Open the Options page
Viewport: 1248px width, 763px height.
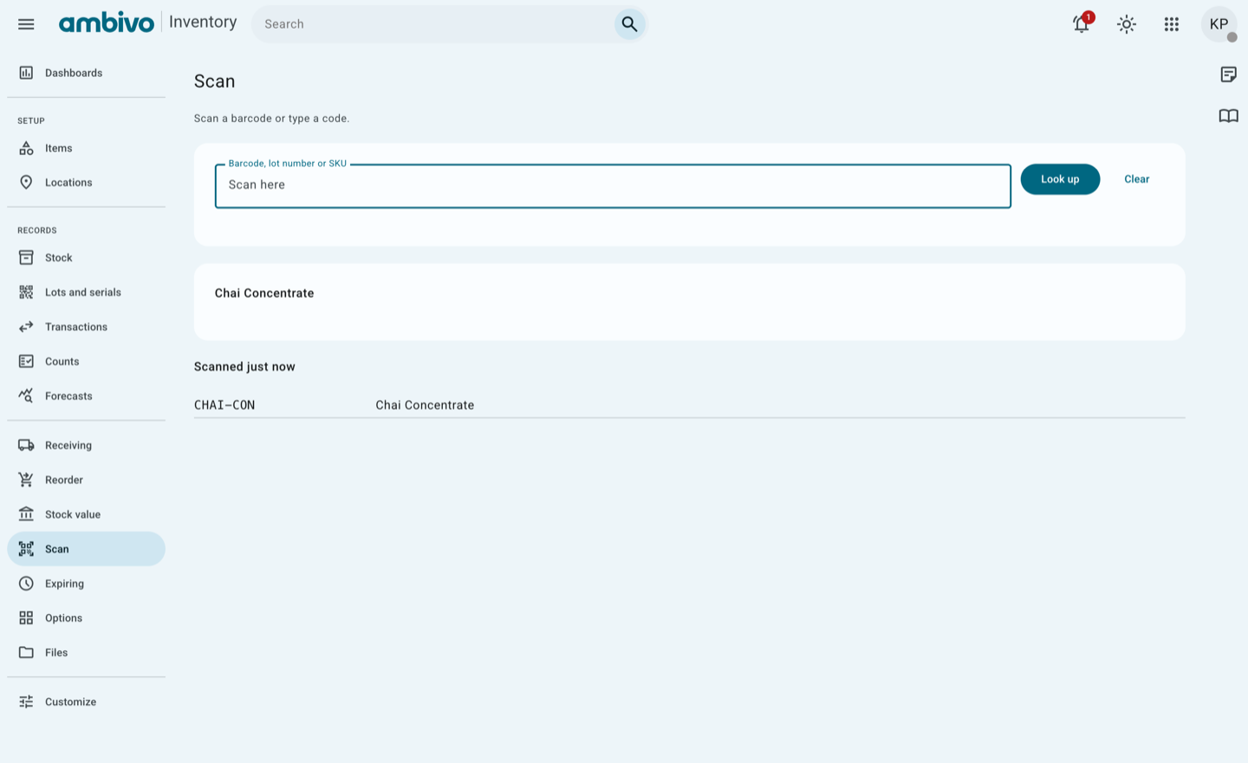coord(86,618)
